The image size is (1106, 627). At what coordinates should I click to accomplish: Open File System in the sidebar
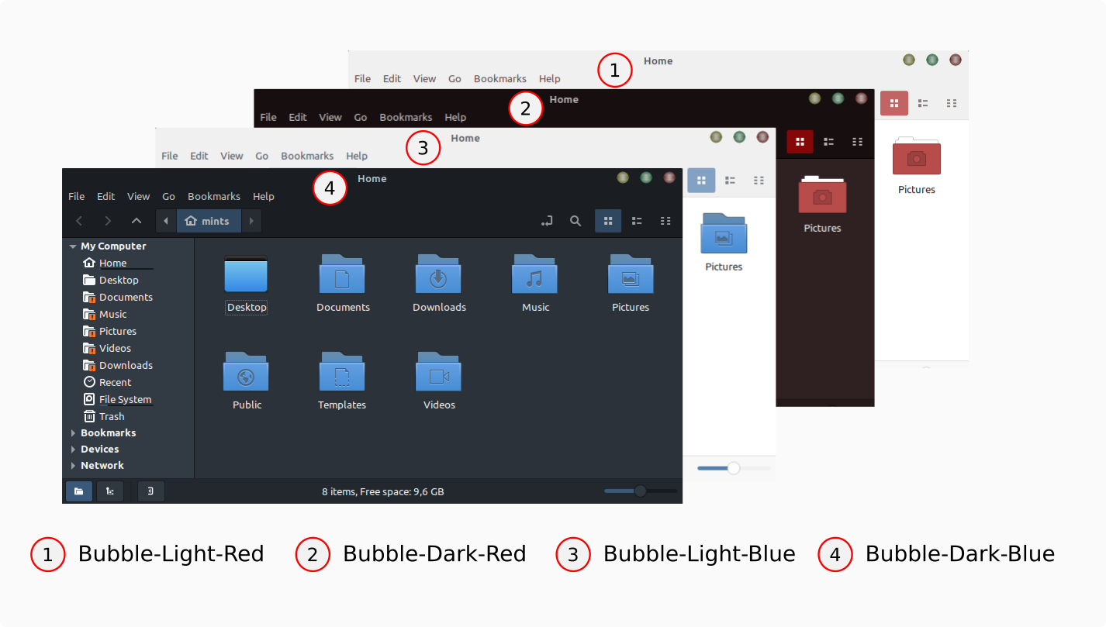click(117, 399)
